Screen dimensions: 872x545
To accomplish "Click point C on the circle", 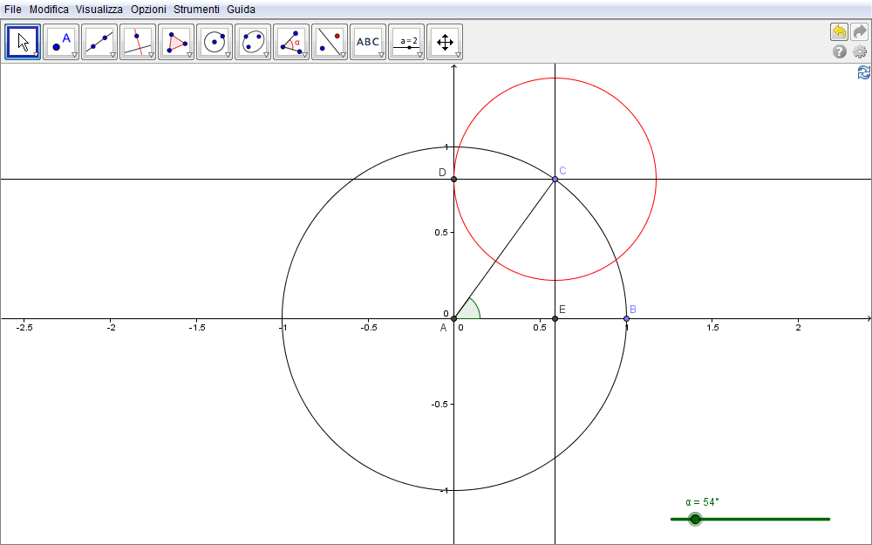I will 555,179.
